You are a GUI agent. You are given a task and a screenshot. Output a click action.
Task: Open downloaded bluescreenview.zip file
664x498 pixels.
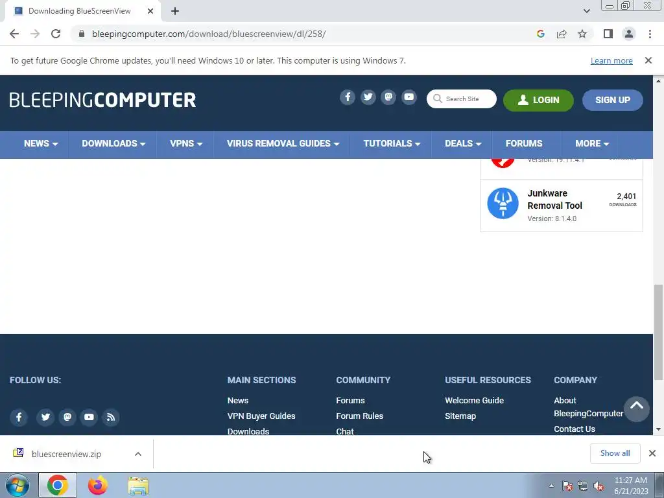point(66,454)
